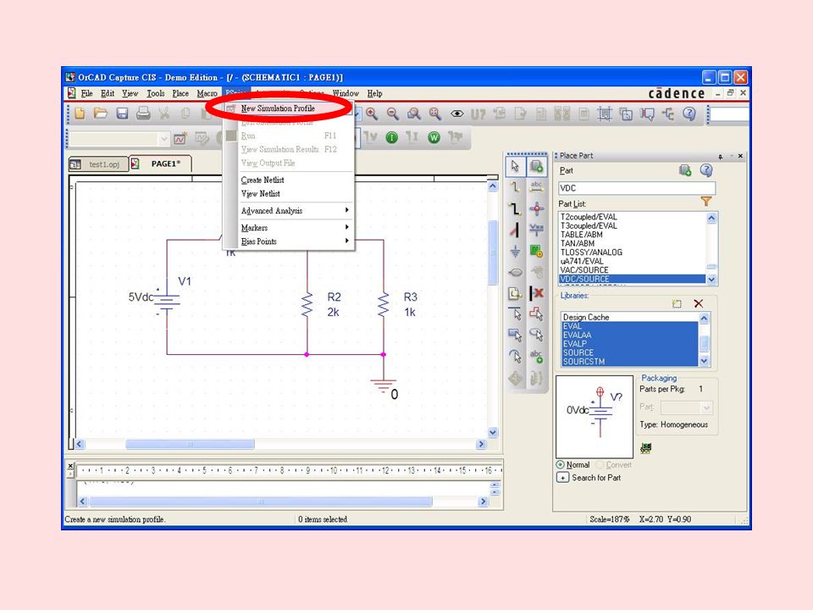Screen dimensions: 813x610
Task: Choose New Simulation Profile menu entry
Action: [278, 108]
